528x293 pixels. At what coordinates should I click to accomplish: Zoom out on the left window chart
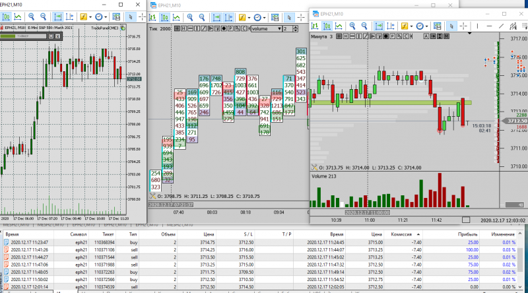43,16
